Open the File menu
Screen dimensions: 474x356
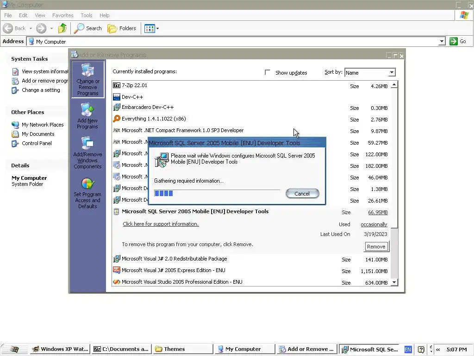[x=8, y=15]
